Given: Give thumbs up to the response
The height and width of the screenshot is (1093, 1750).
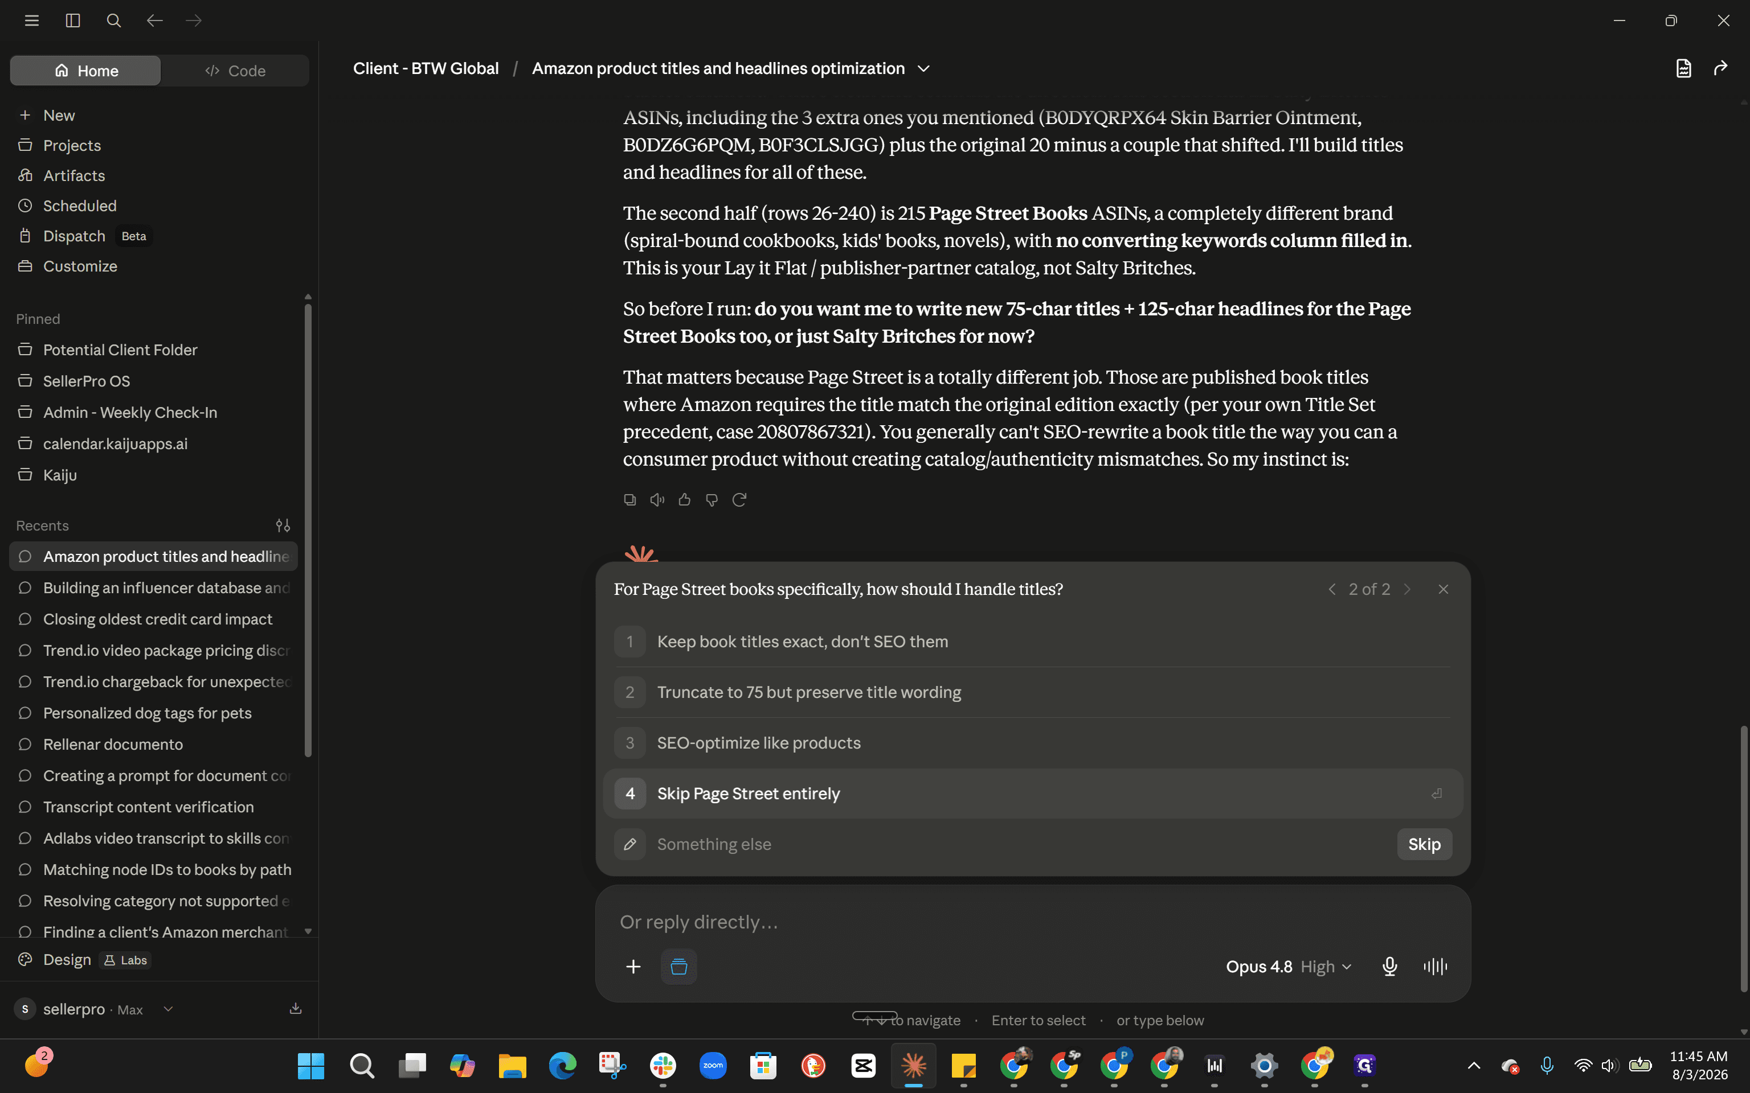Looking at the screenshot, I should coord(685,499).
